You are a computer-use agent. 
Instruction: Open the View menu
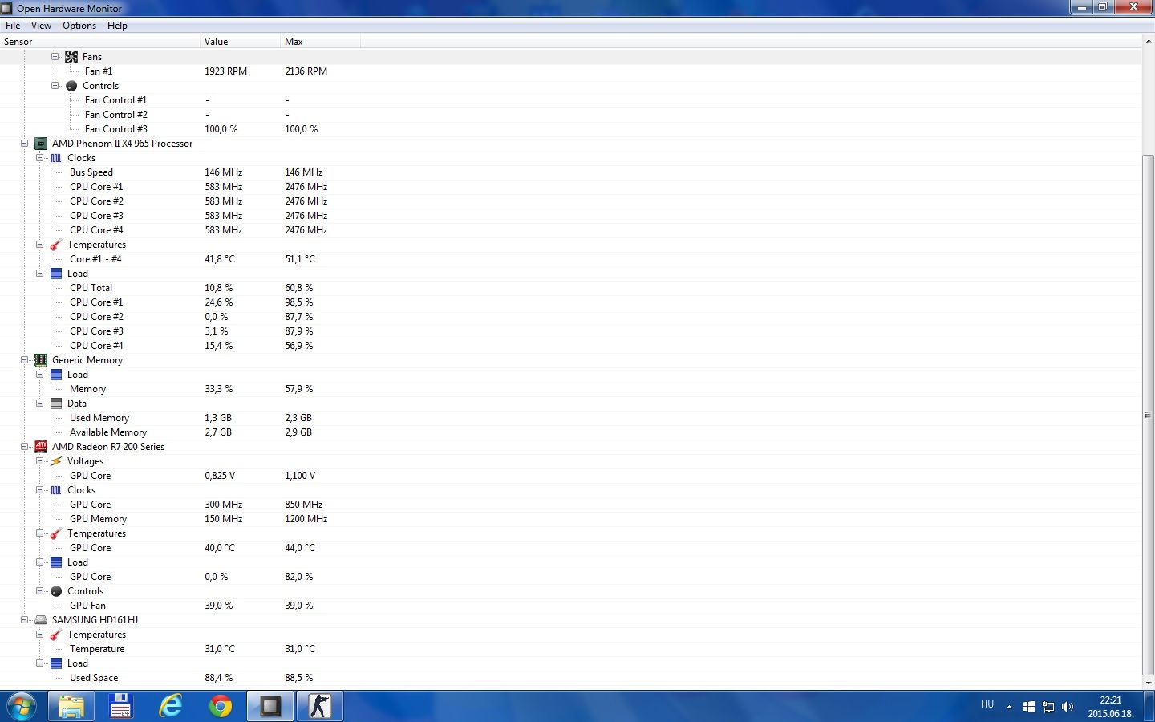tap(41, 26)
